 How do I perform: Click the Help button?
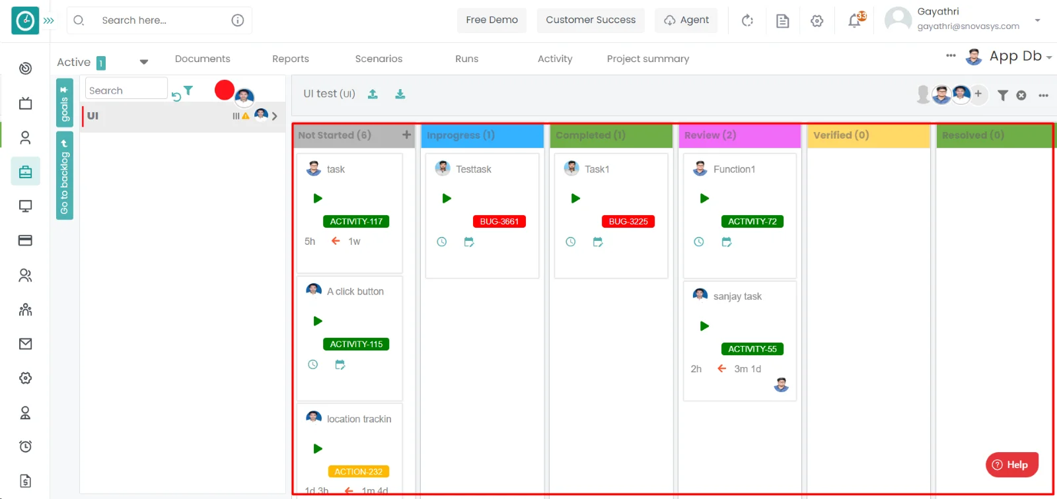pos(1011,465)
